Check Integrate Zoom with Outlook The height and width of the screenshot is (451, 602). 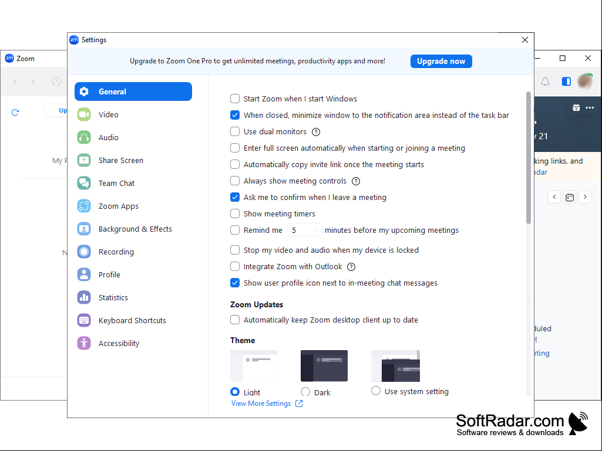(x=235, y=266)
